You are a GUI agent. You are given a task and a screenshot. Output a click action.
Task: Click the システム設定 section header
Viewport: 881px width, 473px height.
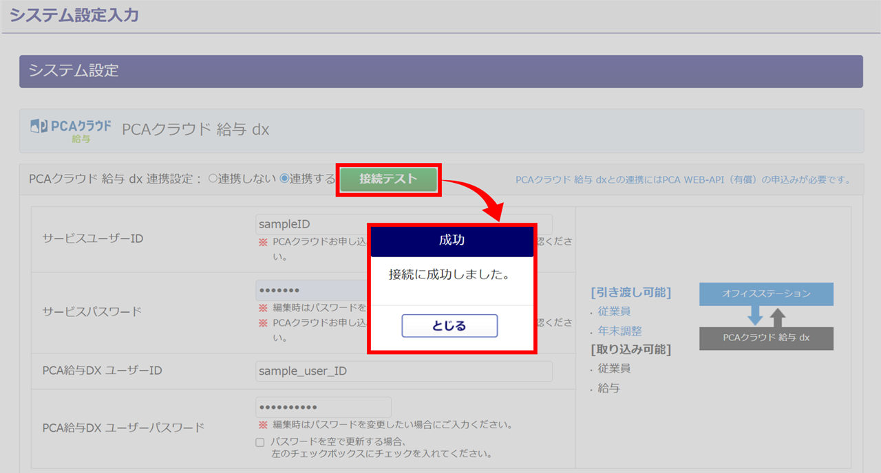[x=441, y=71]
